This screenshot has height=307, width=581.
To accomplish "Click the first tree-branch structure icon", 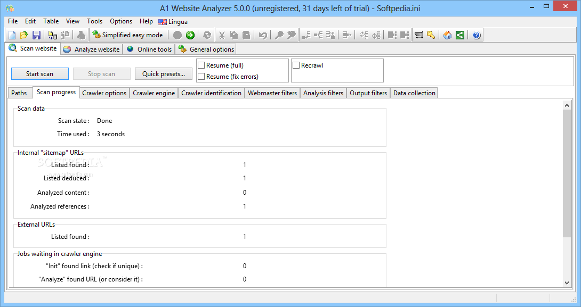I will click(306, 35).
